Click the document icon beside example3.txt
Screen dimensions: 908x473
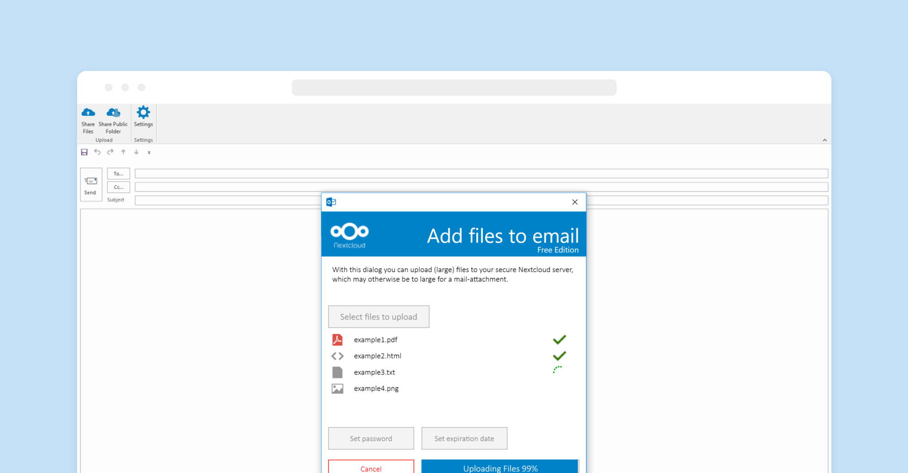pyautogui.click(x=337, y=372)
